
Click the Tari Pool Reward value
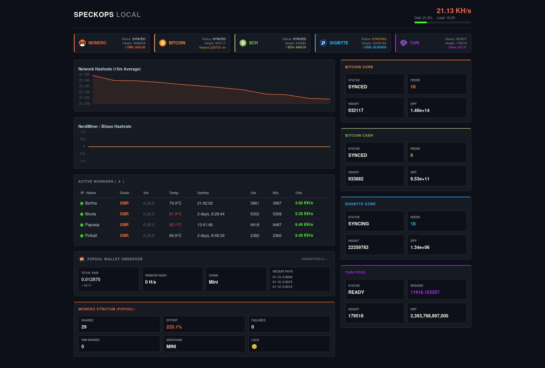[425, 292]
